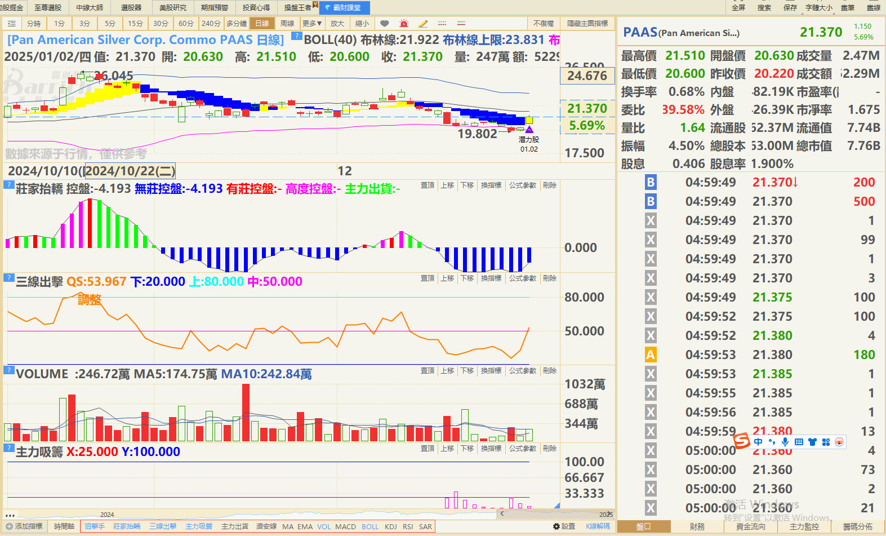886x536 pixels.
Task: Open the 期指預警 menu tab
Action: [x=215, y=7]
